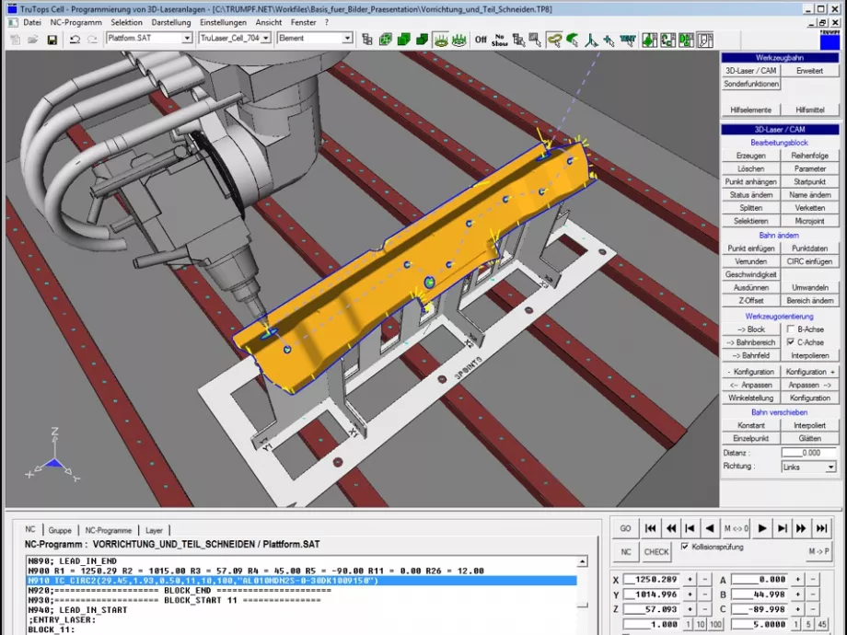Viewport: 847px width, 635px height.
Task: Click the 'No Show' toolbar icon
Action: pos(499,40)
